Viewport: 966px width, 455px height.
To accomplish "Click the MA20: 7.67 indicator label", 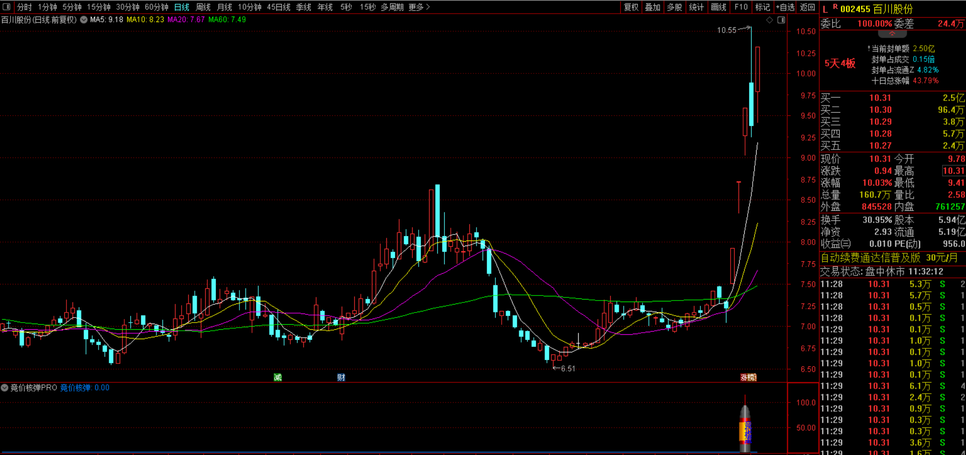I will coord(186,20).
